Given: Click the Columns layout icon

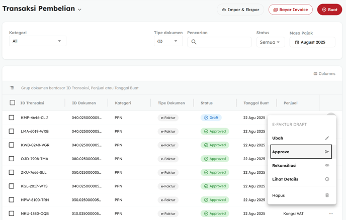Looking at the screenshot, I should pos(315,74).
